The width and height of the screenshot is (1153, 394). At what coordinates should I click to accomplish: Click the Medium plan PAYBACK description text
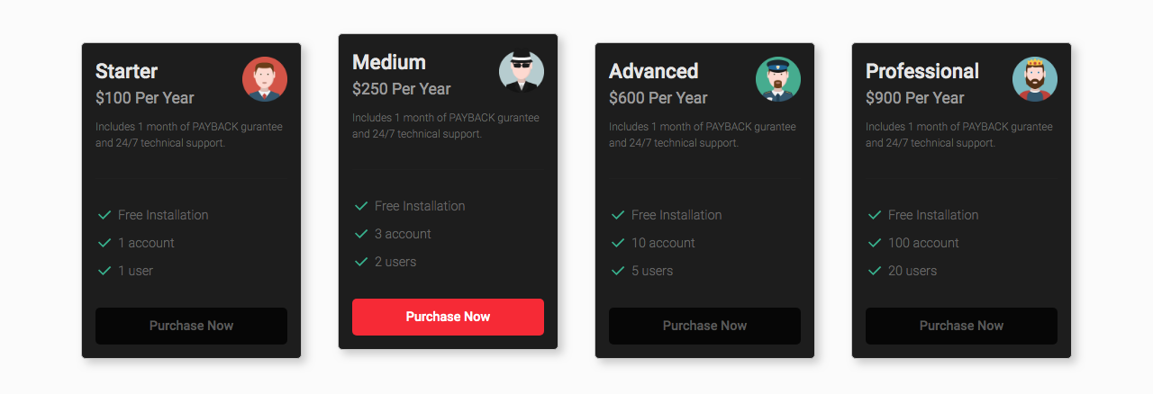point(446,126)
